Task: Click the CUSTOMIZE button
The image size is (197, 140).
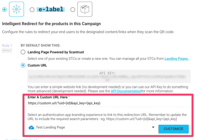Action: 173,129
